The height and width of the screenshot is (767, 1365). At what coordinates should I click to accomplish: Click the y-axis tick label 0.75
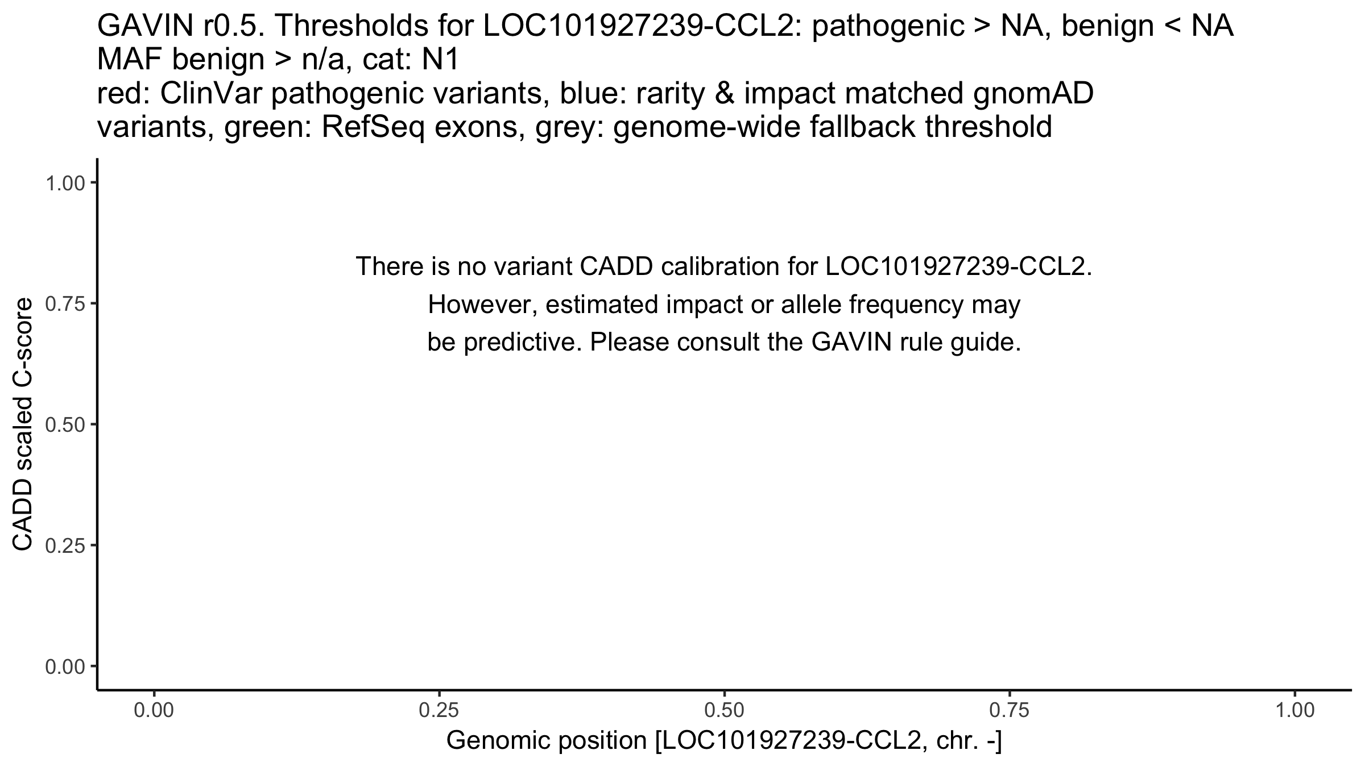point(65,304)
